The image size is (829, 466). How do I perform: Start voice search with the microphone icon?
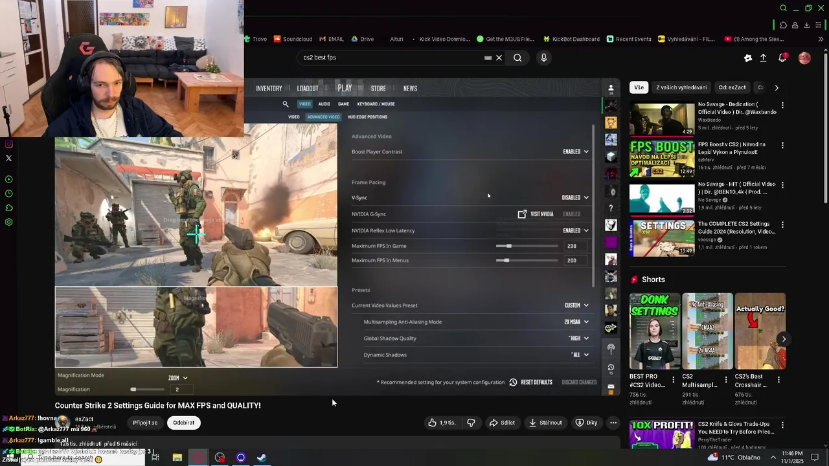543,58
